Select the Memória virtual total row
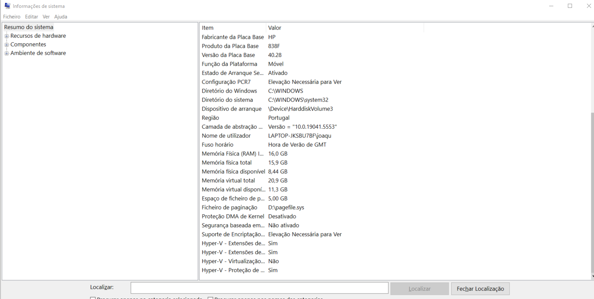 click(x=312, y=181)
